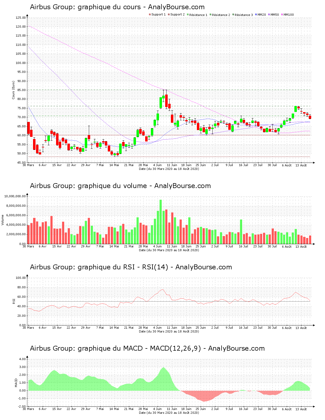Click the 6,000,000.00 volume axis value

[x=16, y=215]
